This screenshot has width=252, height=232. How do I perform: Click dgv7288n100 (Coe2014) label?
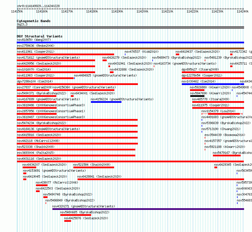[x=35, y=81]
